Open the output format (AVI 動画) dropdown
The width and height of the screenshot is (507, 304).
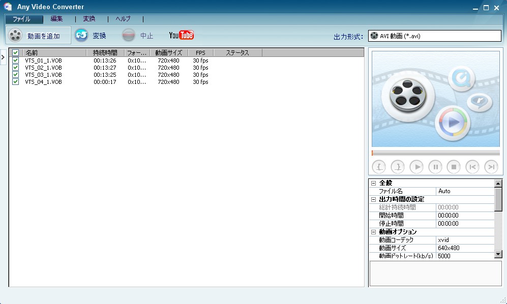pos(435,36)
